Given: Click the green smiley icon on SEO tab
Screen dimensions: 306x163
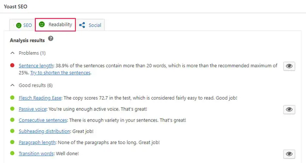Looking at the screenshot, I should point(19,25).
